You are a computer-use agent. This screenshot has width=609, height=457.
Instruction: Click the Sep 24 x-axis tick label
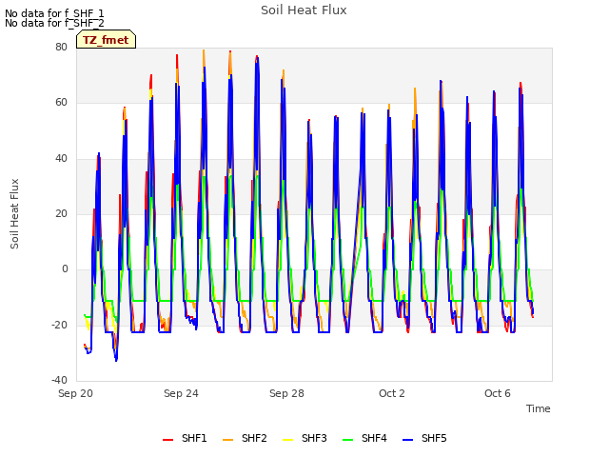[x=181, y=393]
